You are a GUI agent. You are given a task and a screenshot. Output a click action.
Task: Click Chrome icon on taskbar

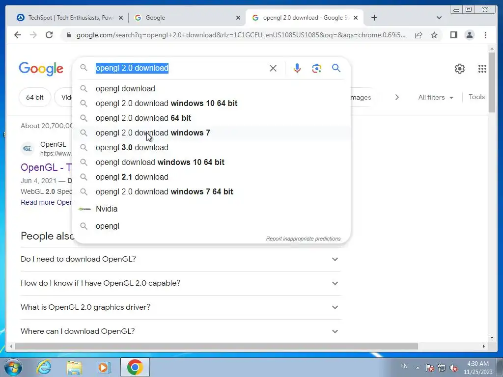135,367
